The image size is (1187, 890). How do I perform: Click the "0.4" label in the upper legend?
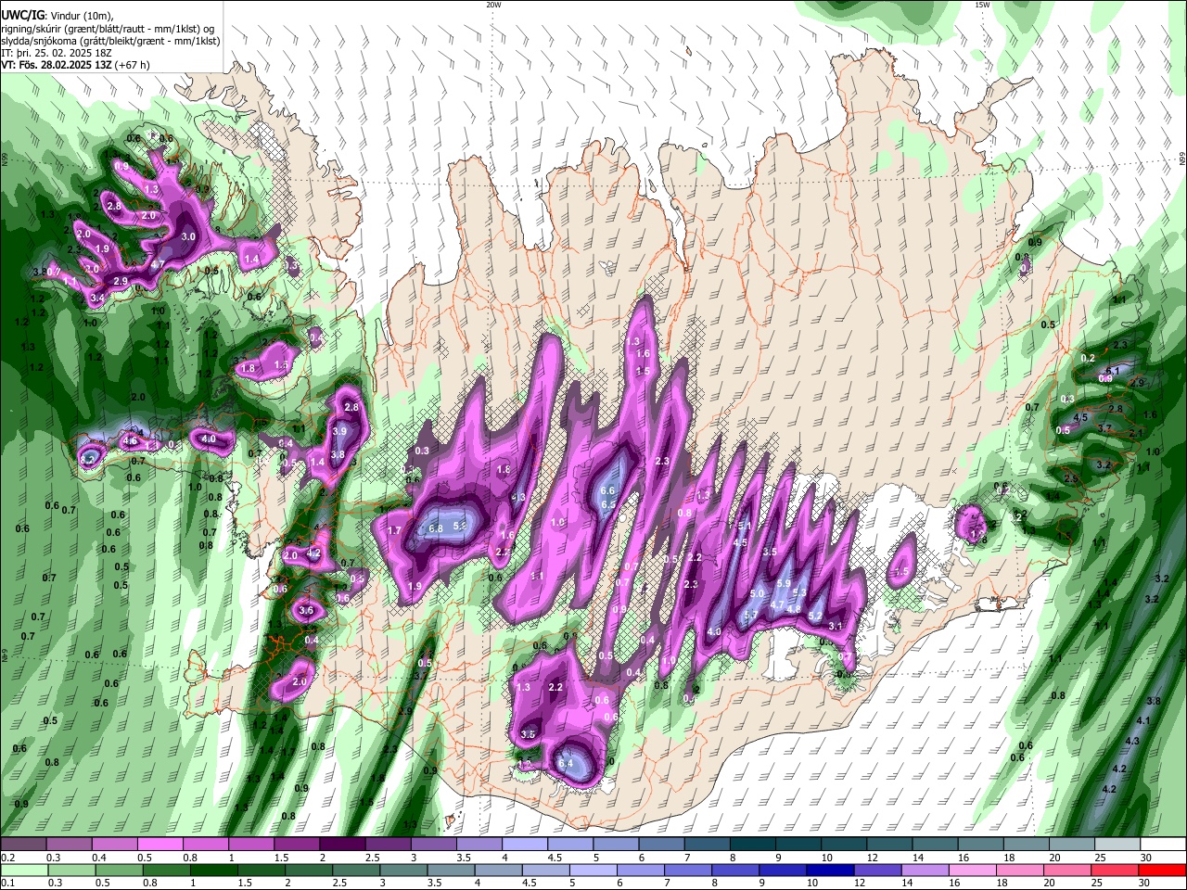[x=100, y=858]
